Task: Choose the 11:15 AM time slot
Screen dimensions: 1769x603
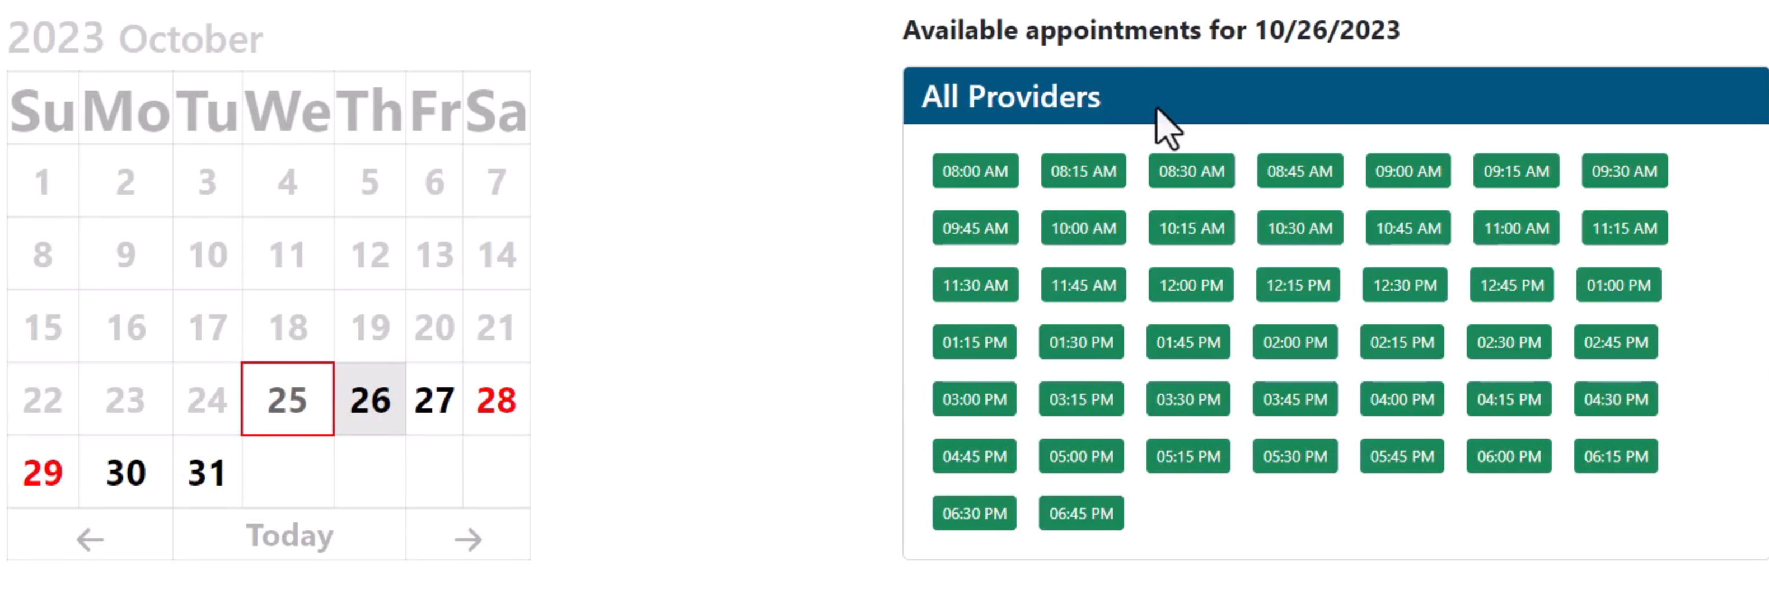Action: click(x=1624, y=228)
